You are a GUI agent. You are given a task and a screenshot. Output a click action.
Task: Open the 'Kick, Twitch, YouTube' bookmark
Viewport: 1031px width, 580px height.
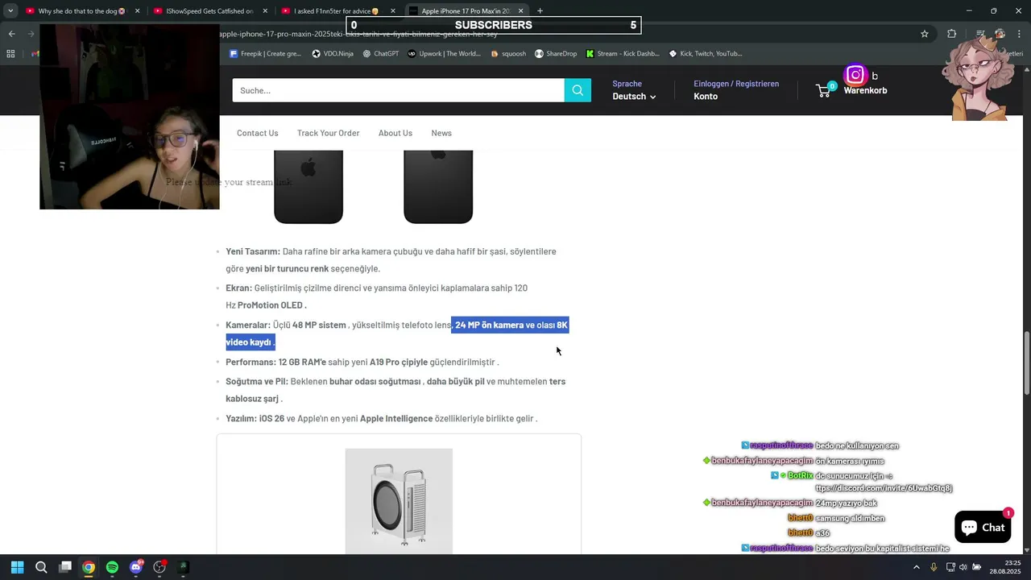(706, 54)
